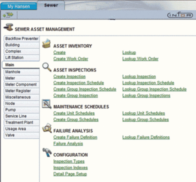Open the Create Group Inspection link
The height and width of the screenshot is (182, 196).
click(76, 95)
